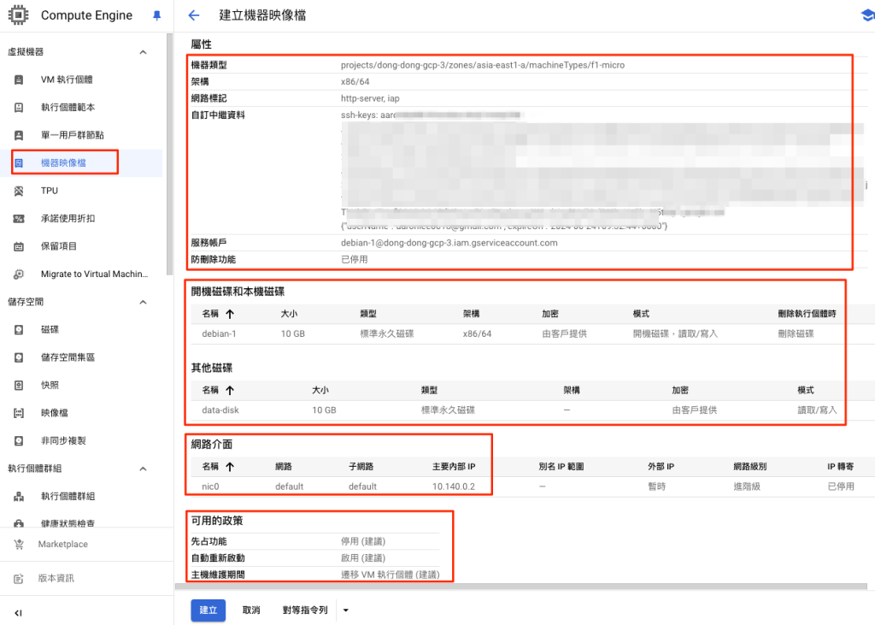Click the 已停用 deletion protection value

355,260
